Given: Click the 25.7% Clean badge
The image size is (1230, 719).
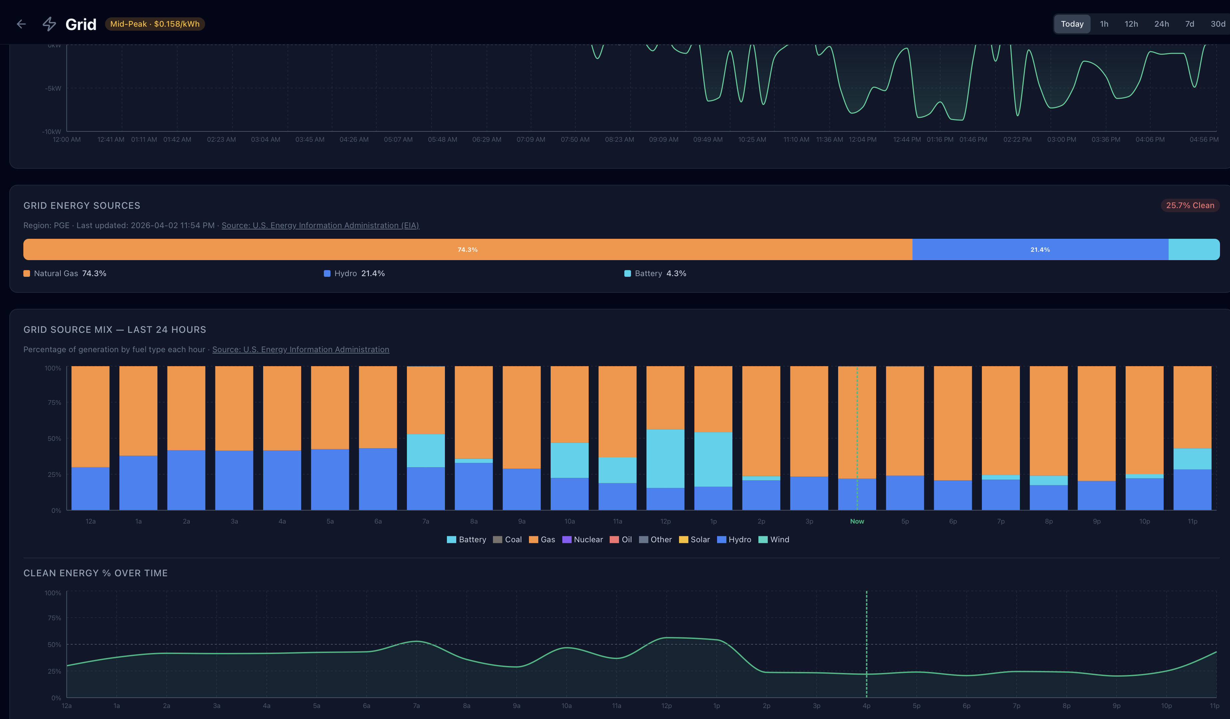Looking at the screenshot, I should coord(1190,205).
